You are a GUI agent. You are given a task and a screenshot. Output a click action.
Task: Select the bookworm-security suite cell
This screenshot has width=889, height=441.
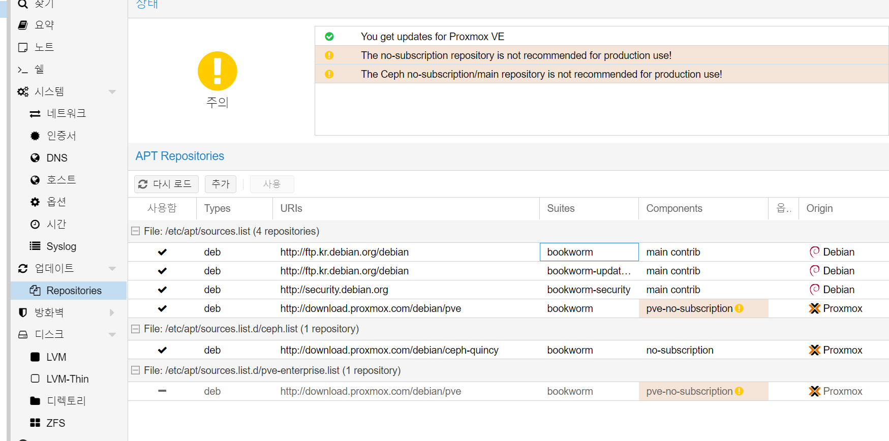click(x=589, y=290)
